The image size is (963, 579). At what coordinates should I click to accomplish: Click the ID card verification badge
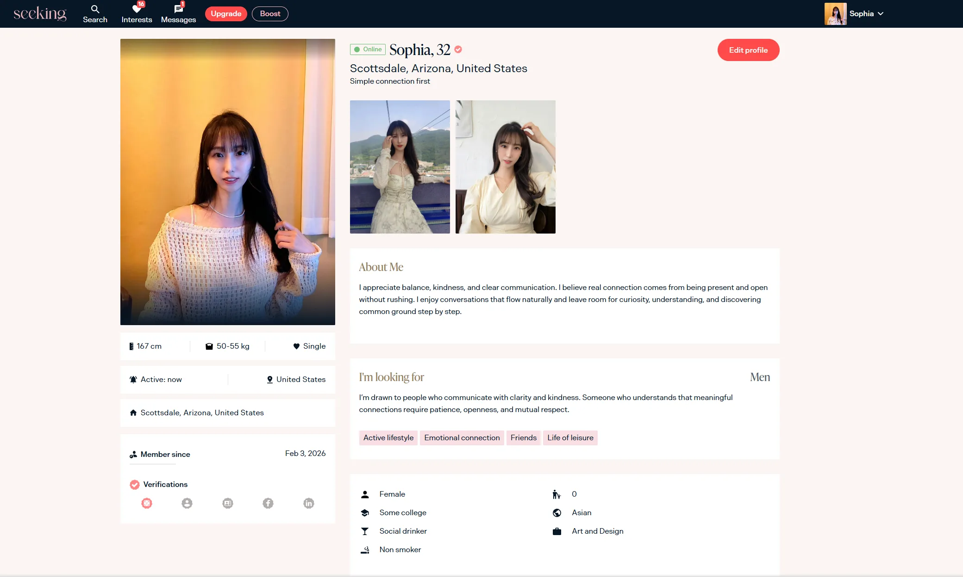click(228, 503)
